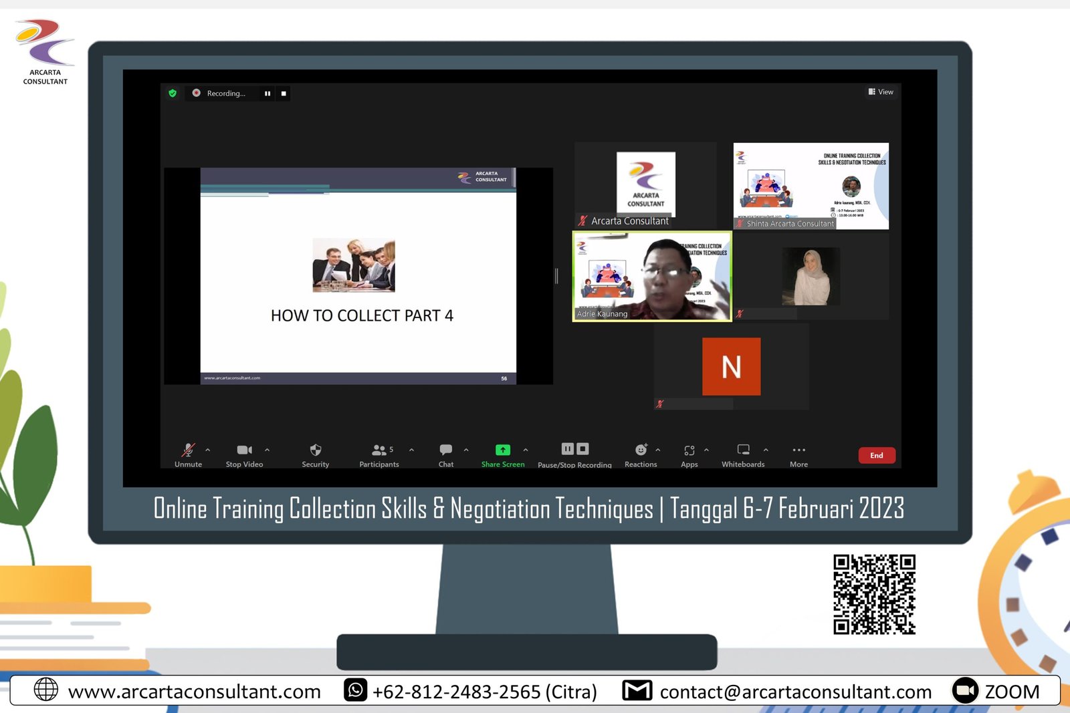This screenshot has width=1070, height=713.
Task: Click the Unmute microphone icon
Action: click(x=189, y=450)
